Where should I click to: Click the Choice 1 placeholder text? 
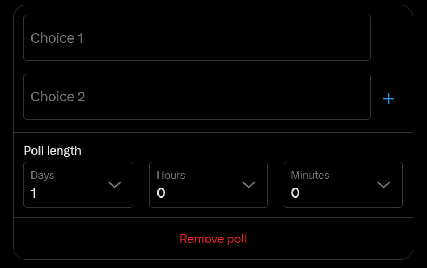[57, 38]
